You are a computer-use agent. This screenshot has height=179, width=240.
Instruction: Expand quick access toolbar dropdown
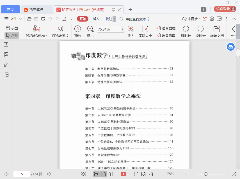click(x=71, y=19)
